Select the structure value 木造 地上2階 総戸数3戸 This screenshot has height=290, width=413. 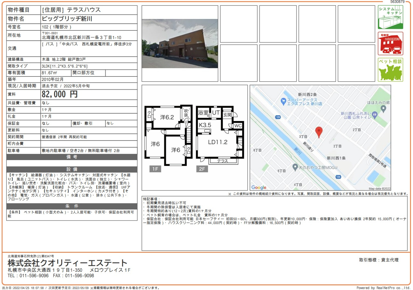point(64,60)
